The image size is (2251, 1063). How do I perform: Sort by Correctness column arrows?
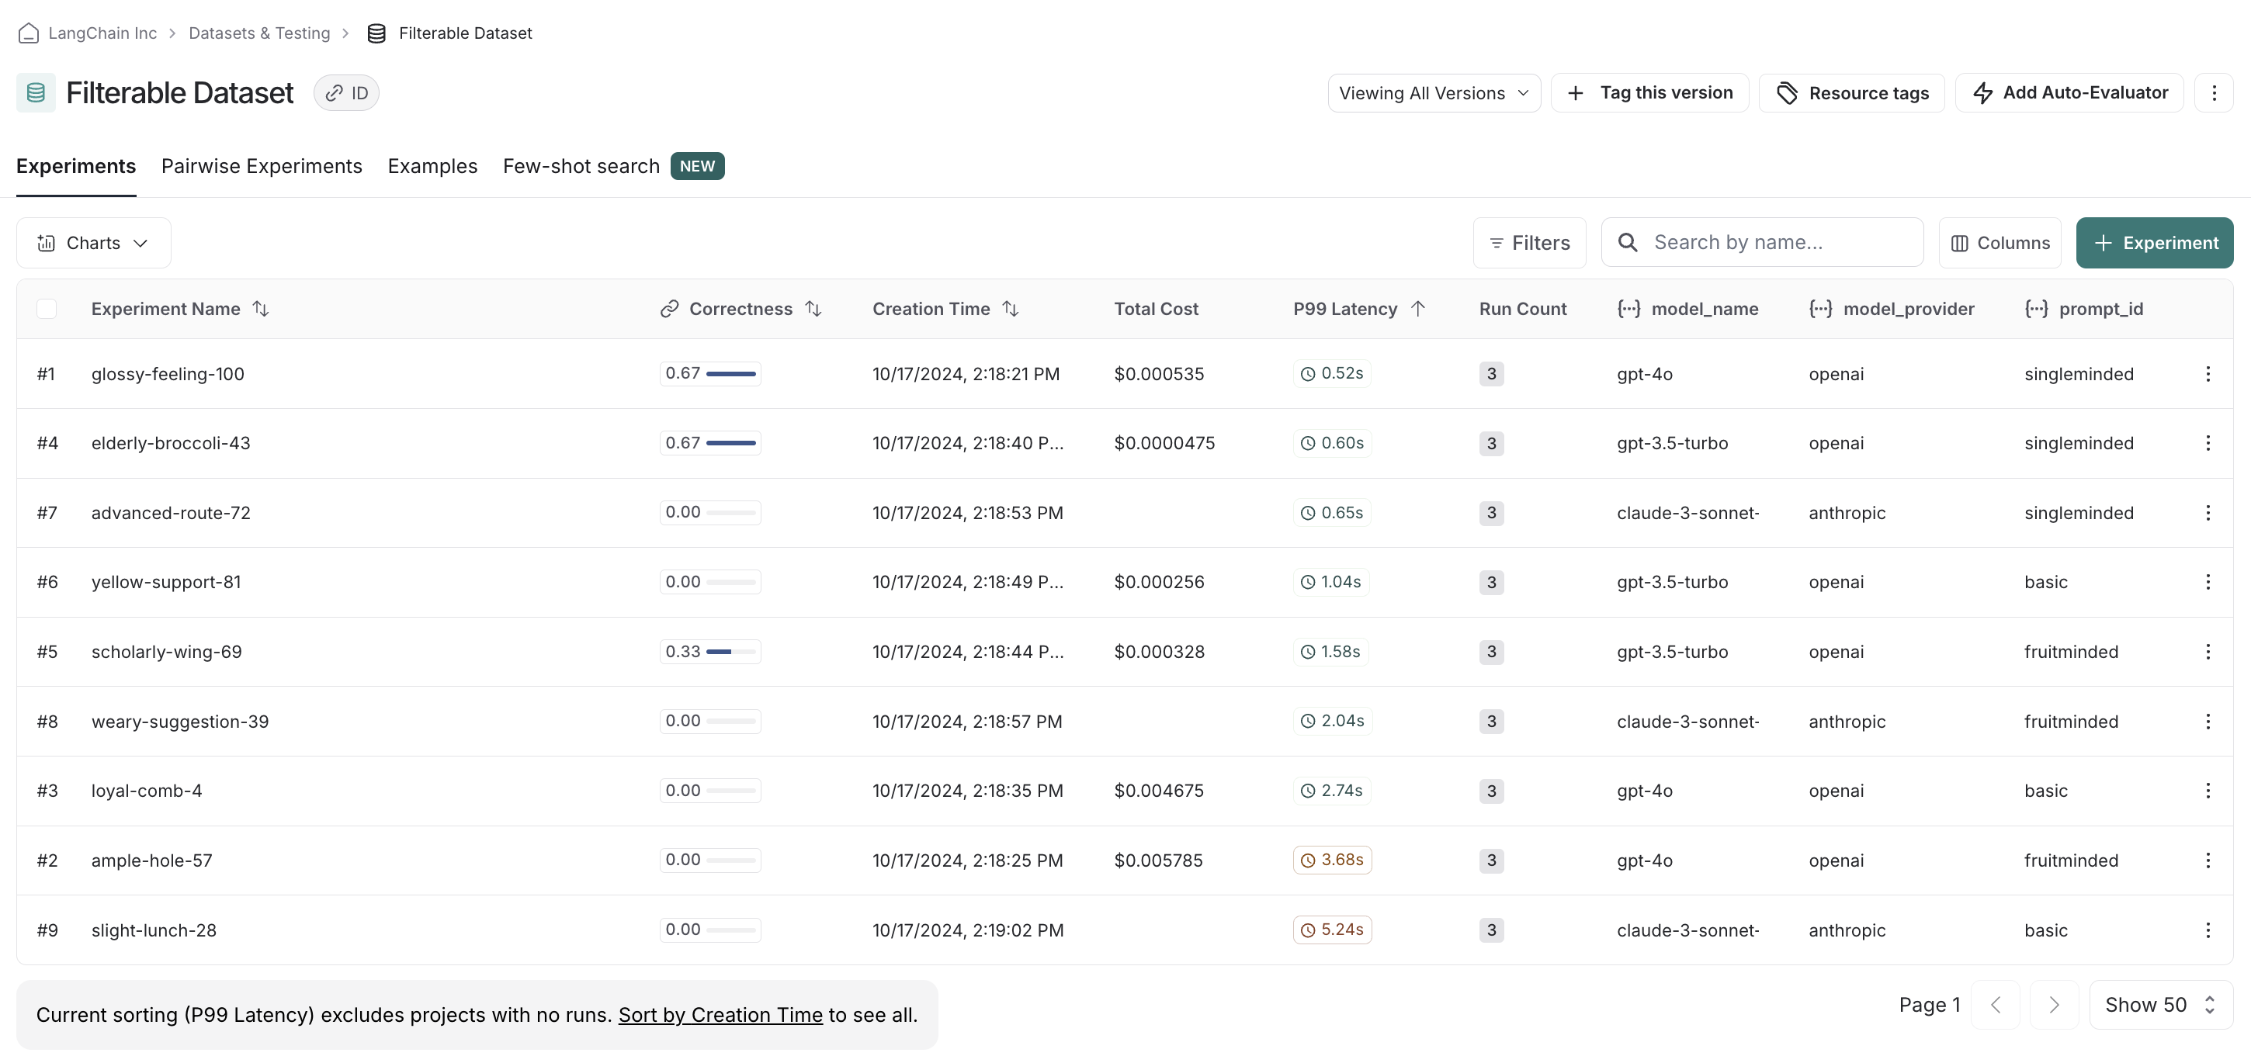(x=813, y=308)
